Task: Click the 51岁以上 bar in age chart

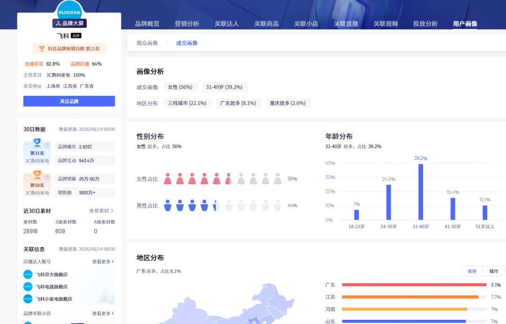Action: pyautogui.click(x=485, y=213)
